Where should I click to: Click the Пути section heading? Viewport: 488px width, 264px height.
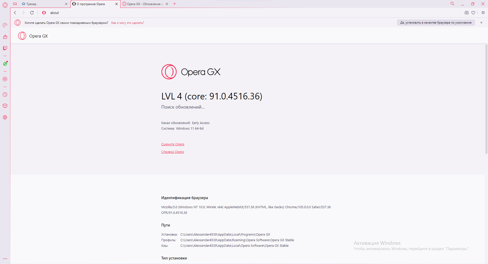click(x=166, y=225)
